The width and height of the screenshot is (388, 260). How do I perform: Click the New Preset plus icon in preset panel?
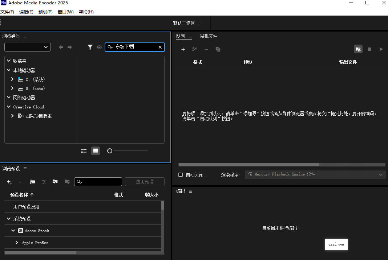(x=9, y=182)
